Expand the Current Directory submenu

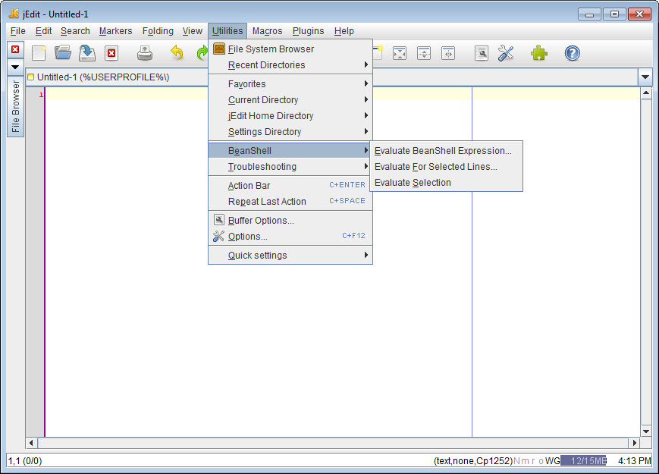pos(290,100)
